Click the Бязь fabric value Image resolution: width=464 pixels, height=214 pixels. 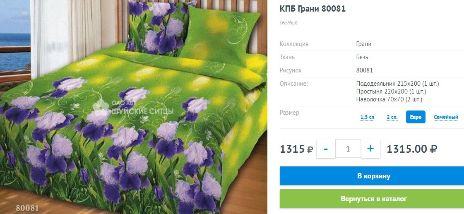click(x=362, y=57)
